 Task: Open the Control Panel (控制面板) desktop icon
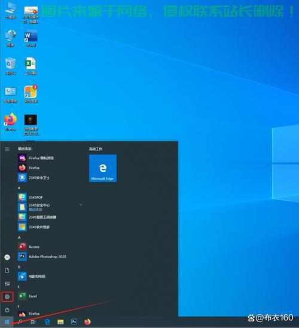click(x=11, y=95)
